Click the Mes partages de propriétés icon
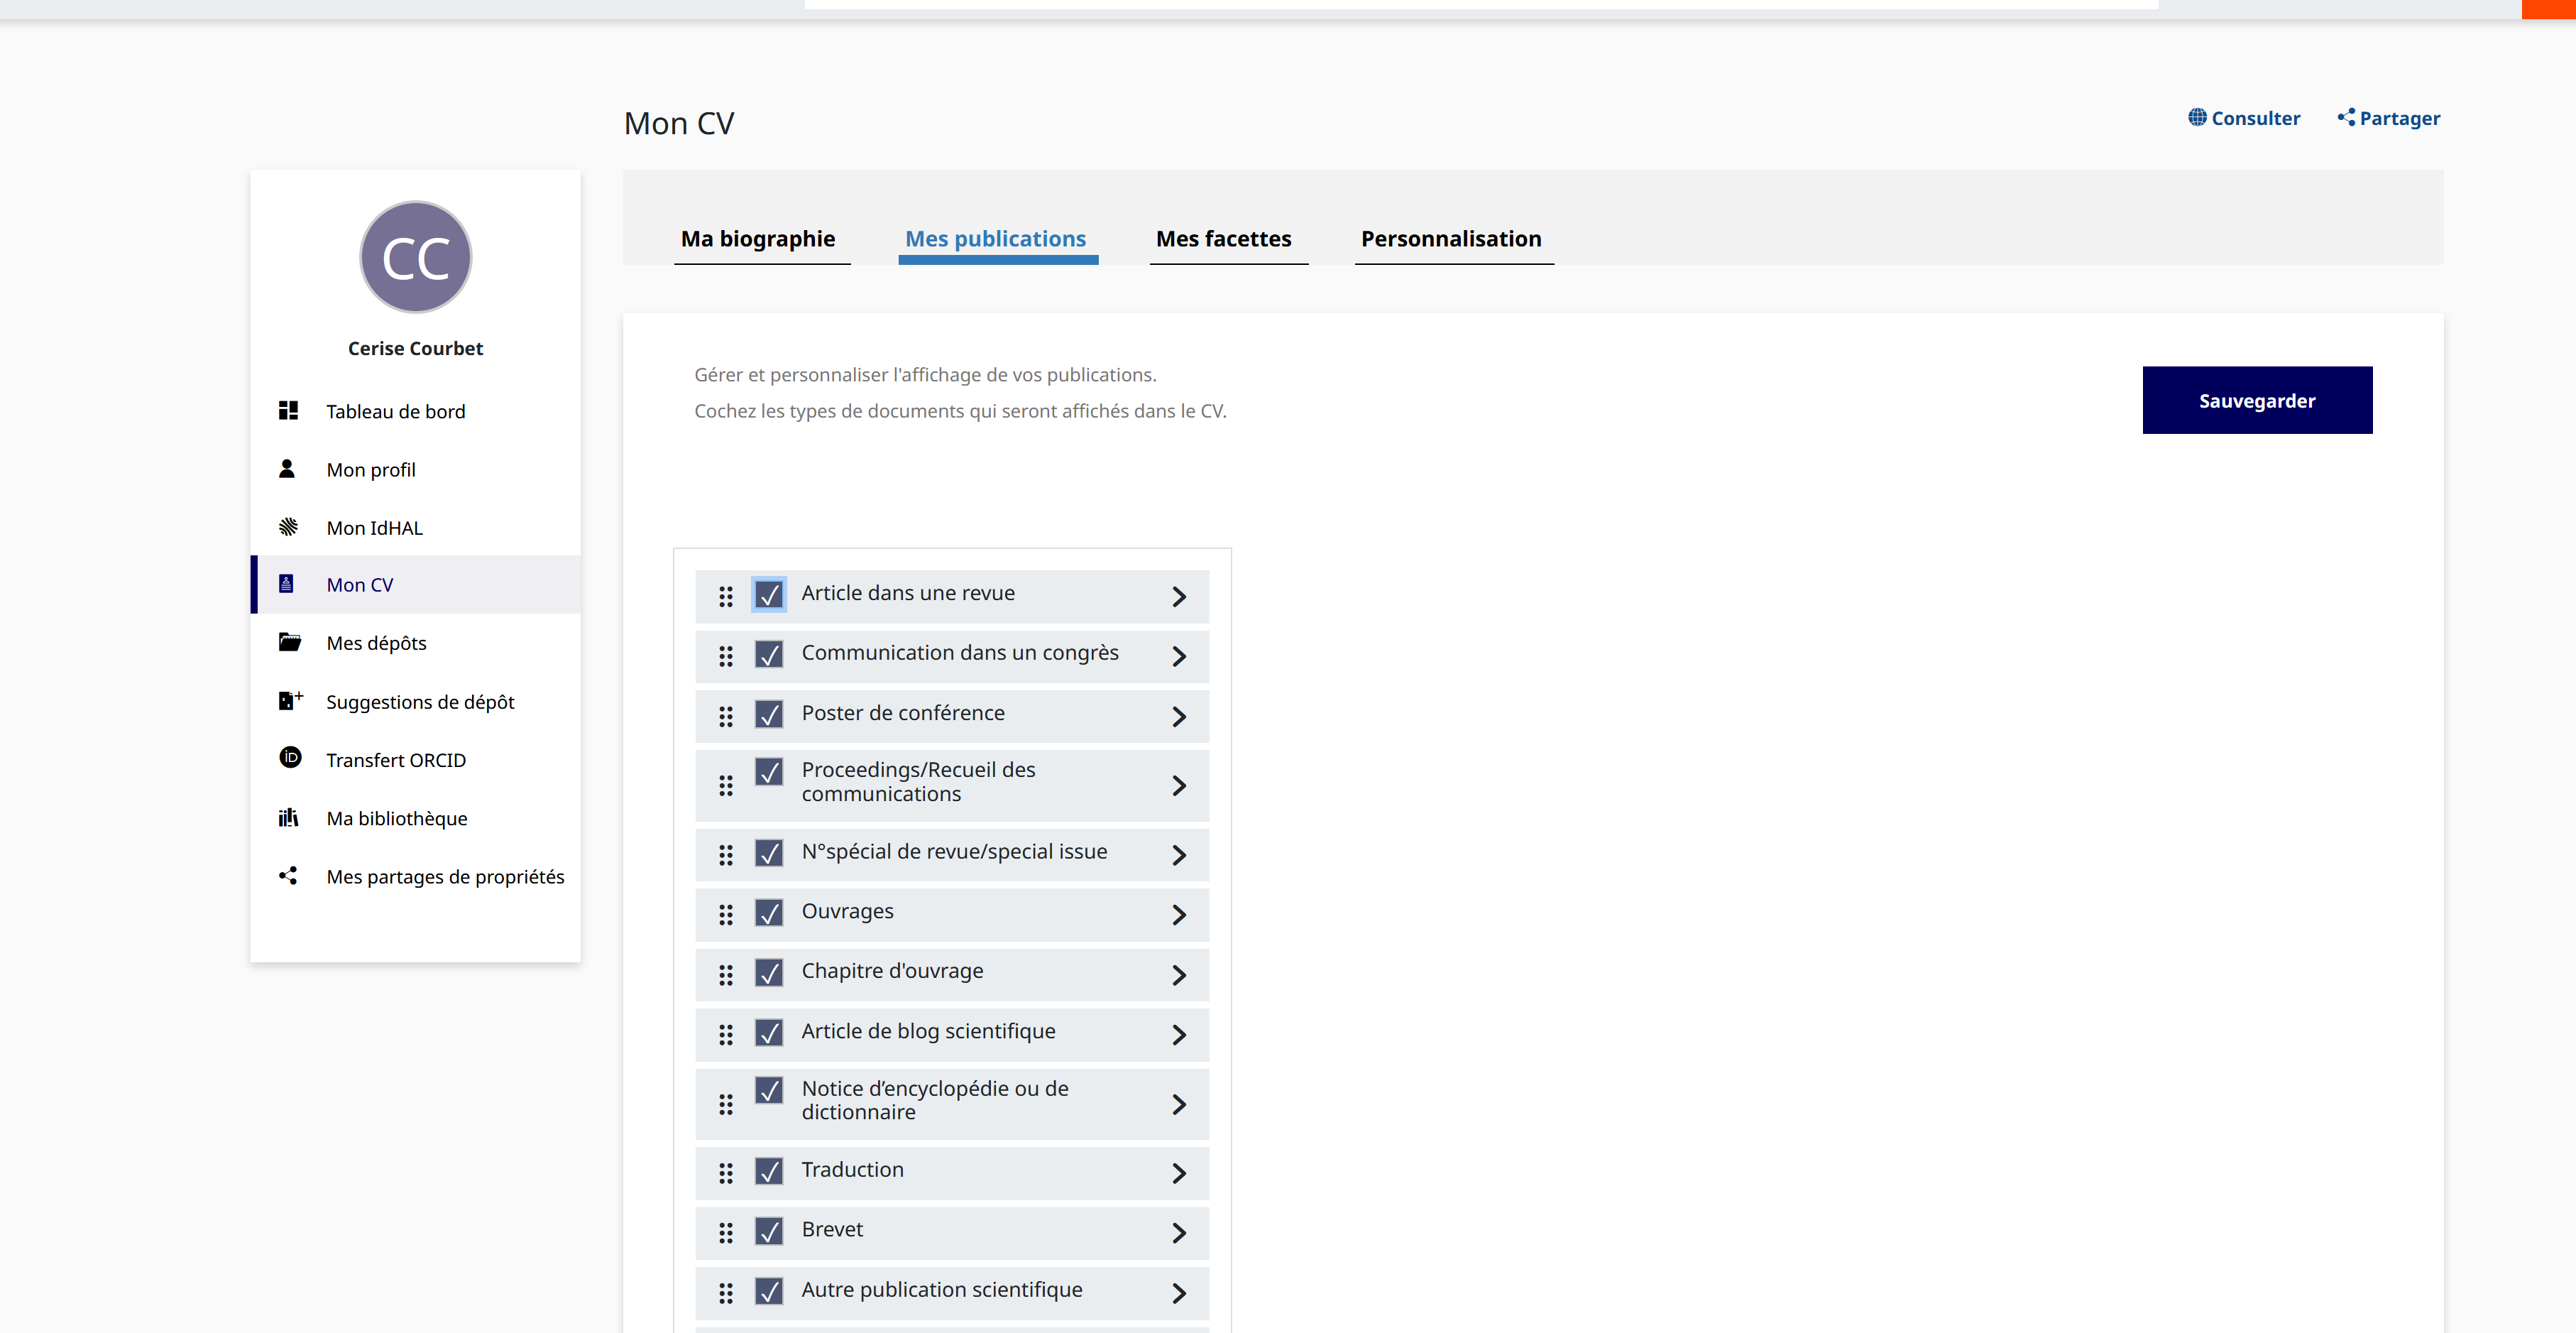2576x1333 pixels. point(287,876)
